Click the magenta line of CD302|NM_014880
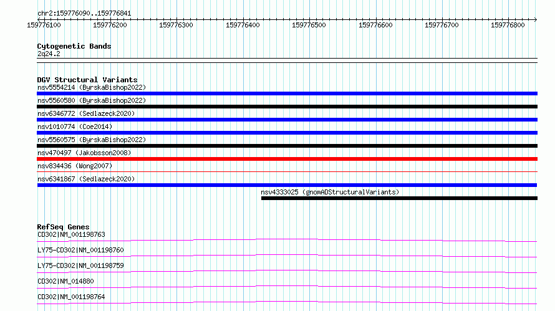 287,287
